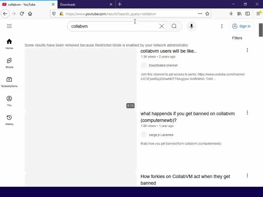The height and width of the screenshot is (197, 263).
Task: Reload the current YouTube page
Action: 22,14
